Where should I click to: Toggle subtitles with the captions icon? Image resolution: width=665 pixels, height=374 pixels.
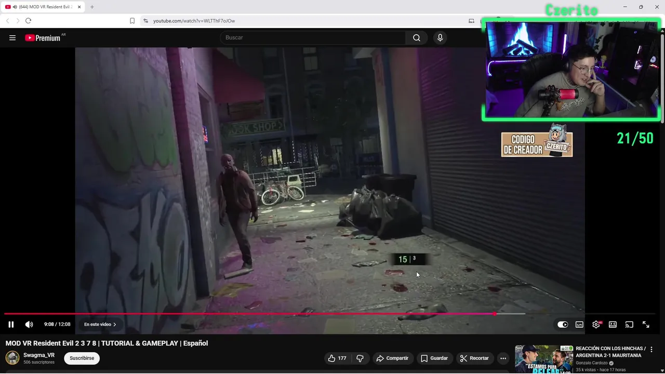click(579, 325)
